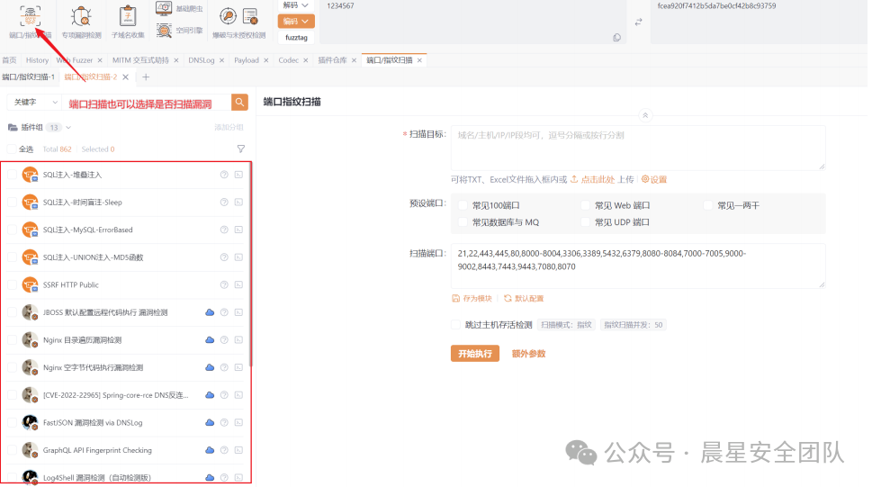Click the 子域名收集 clipboard icon
The image size is (872, 487).
click(x=128, y=15)
